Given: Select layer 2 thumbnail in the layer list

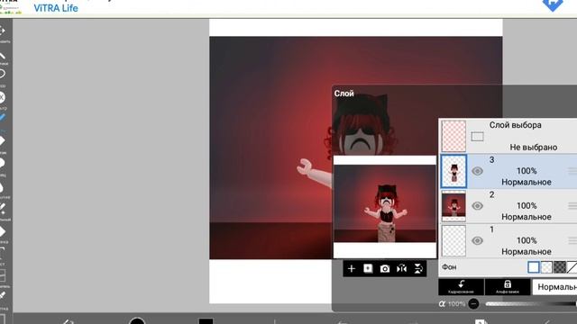Looking at the screenshot, I should tap(453, 206).
